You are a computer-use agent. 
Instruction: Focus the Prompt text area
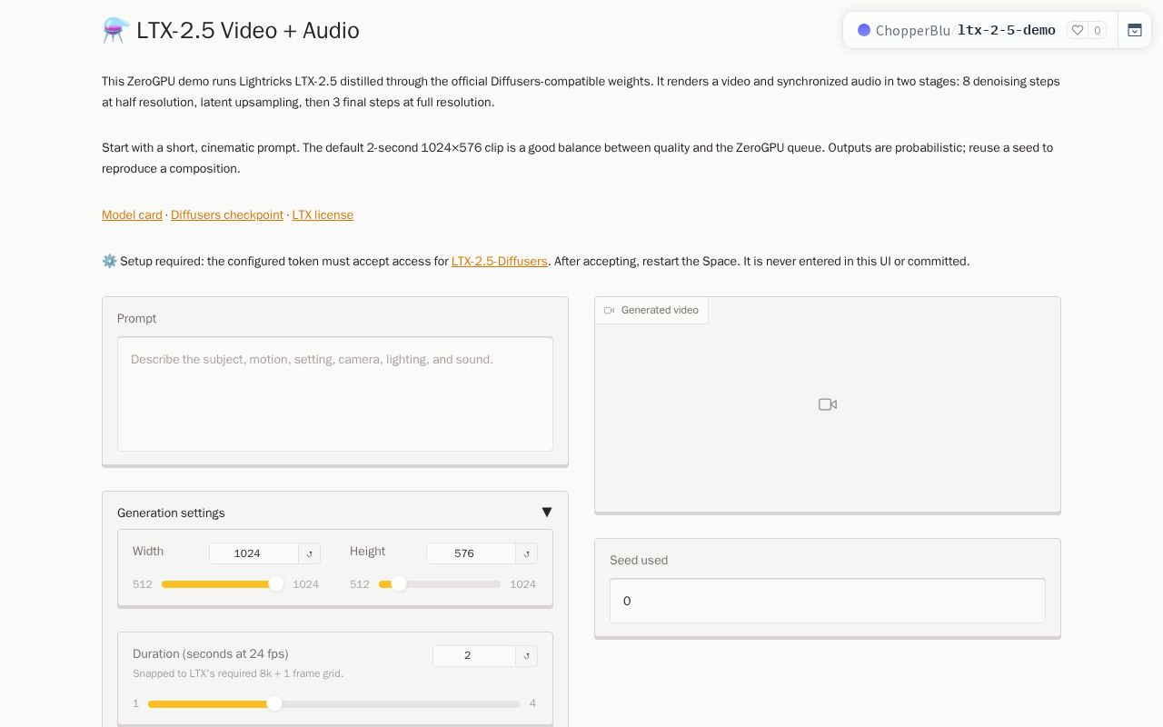(x=335, y=394)
